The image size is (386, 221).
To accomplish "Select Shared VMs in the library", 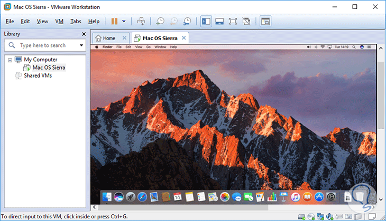I will point(38,75).
